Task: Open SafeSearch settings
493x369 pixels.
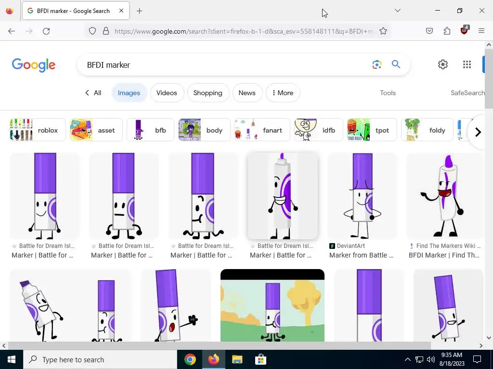Action: (x=467, y=93)
